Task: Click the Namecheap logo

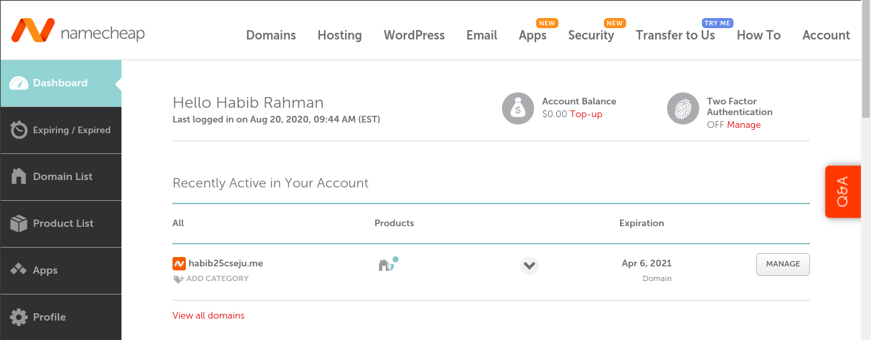Action: [77, 31]
